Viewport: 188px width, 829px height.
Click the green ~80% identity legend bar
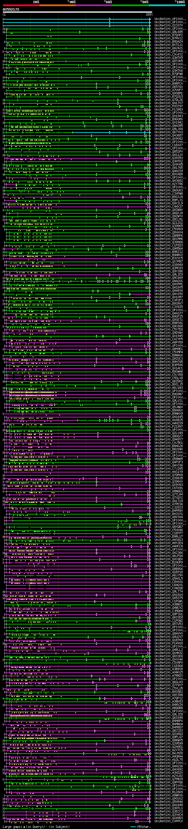(130, 6)
